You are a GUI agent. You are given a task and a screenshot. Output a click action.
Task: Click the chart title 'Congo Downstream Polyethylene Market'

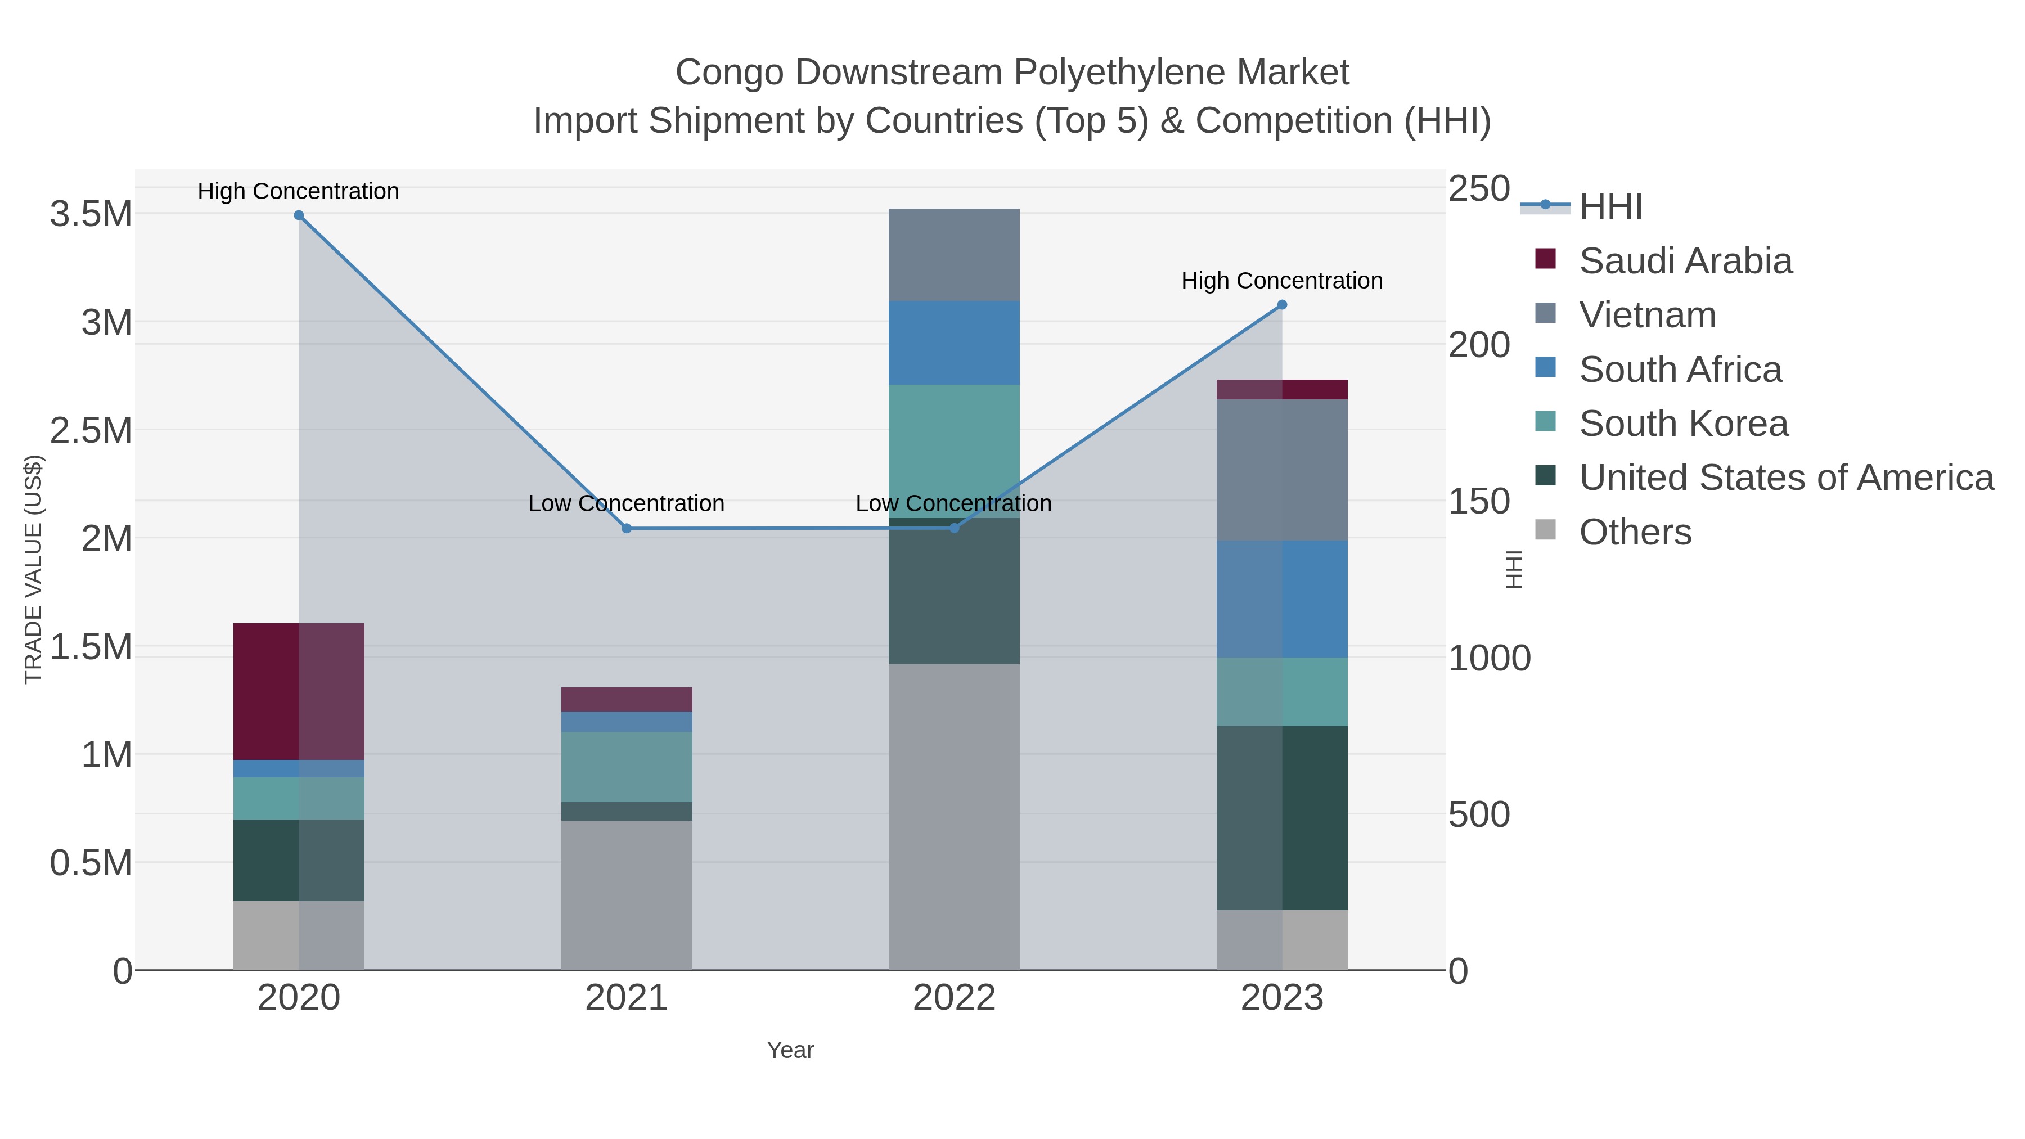pos(1012,73)
